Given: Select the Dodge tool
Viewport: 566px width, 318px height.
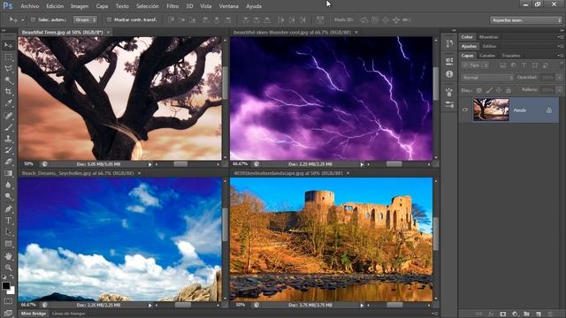Looking at the screenshot, I should click(8, 196).
